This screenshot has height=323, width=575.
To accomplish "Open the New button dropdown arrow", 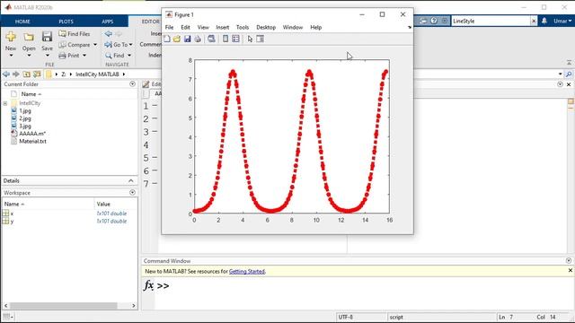I will click(11, 56).
